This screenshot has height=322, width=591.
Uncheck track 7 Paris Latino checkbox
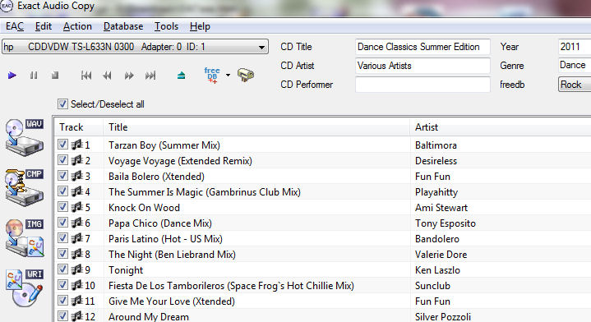click(62, 238)
